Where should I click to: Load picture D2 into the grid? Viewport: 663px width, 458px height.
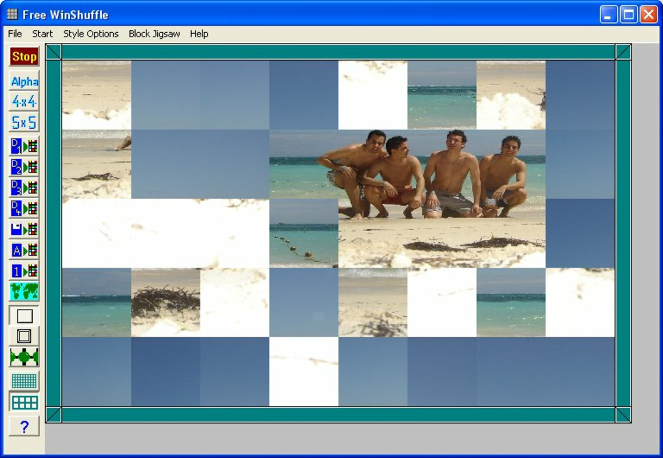click(x=24, y=167)
